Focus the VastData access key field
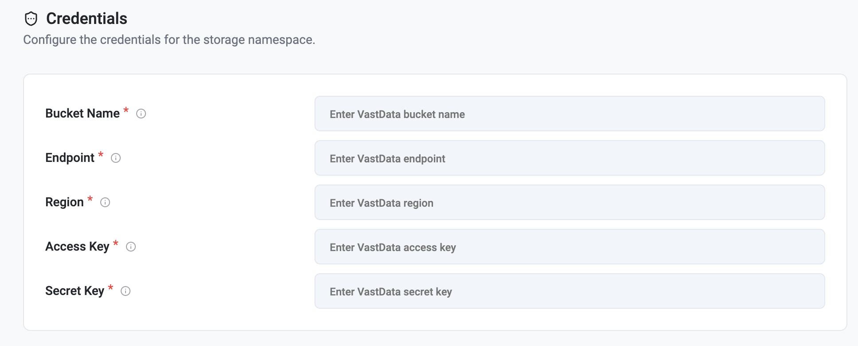Image resolution: width=858 pixels, height=346 pixels. [570, 247]
